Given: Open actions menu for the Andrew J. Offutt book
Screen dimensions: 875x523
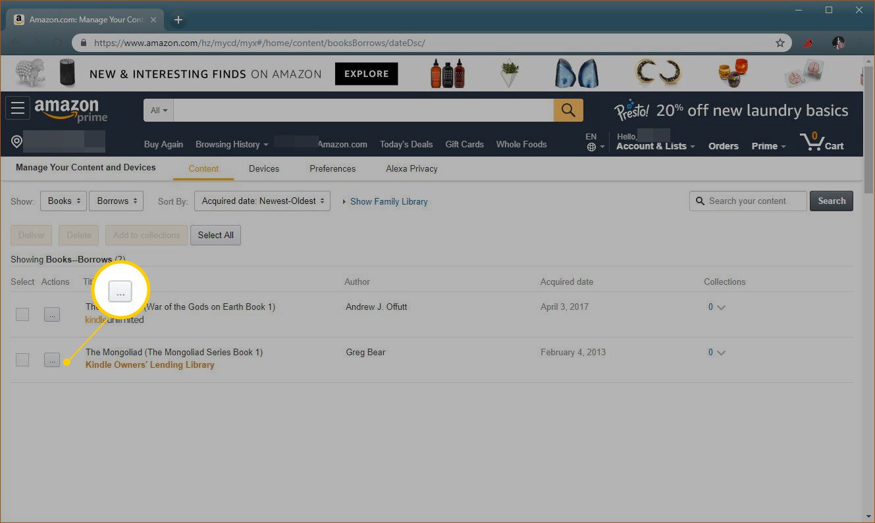Looking at the screenshot, I should point(52,314).
